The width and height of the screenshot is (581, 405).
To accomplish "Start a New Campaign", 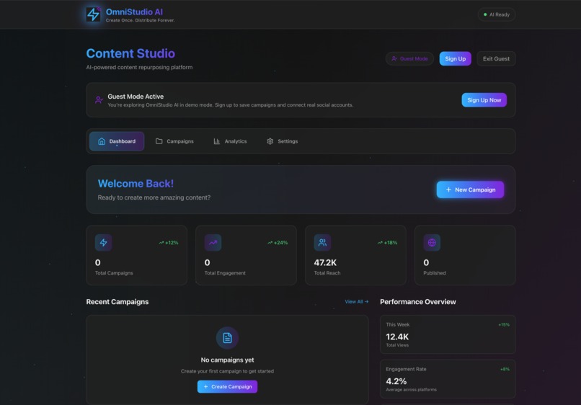I will [x=470, y=190].
